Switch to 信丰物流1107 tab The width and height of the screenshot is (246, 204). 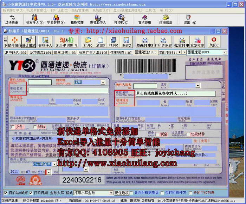click(x=121, y=53)
